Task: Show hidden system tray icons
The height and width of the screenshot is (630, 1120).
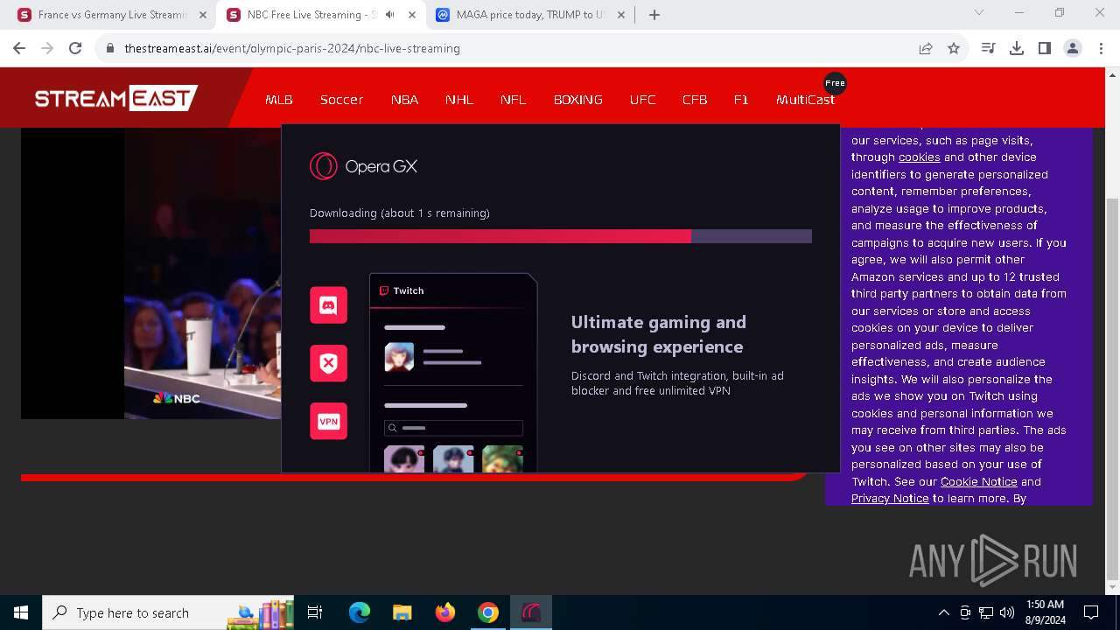Action: (944, 612)
